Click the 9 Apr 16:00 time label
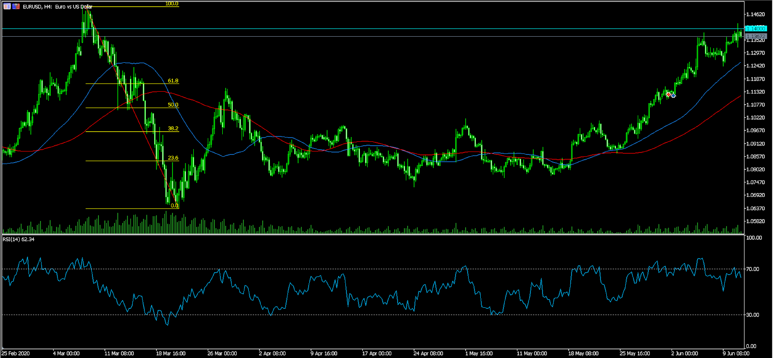 pyautogui.click(x=324, y=354)
